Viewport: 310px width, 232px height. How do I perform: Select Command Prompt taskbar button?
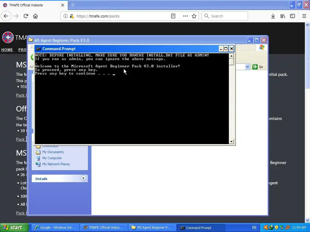point(200,227)
